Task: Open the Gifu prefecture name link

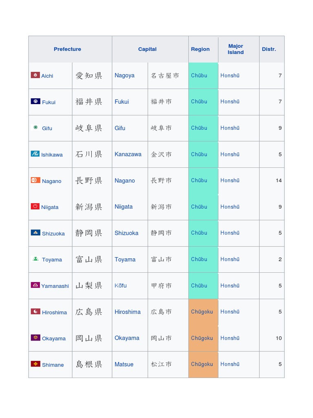Action: [x=47, y=128]
